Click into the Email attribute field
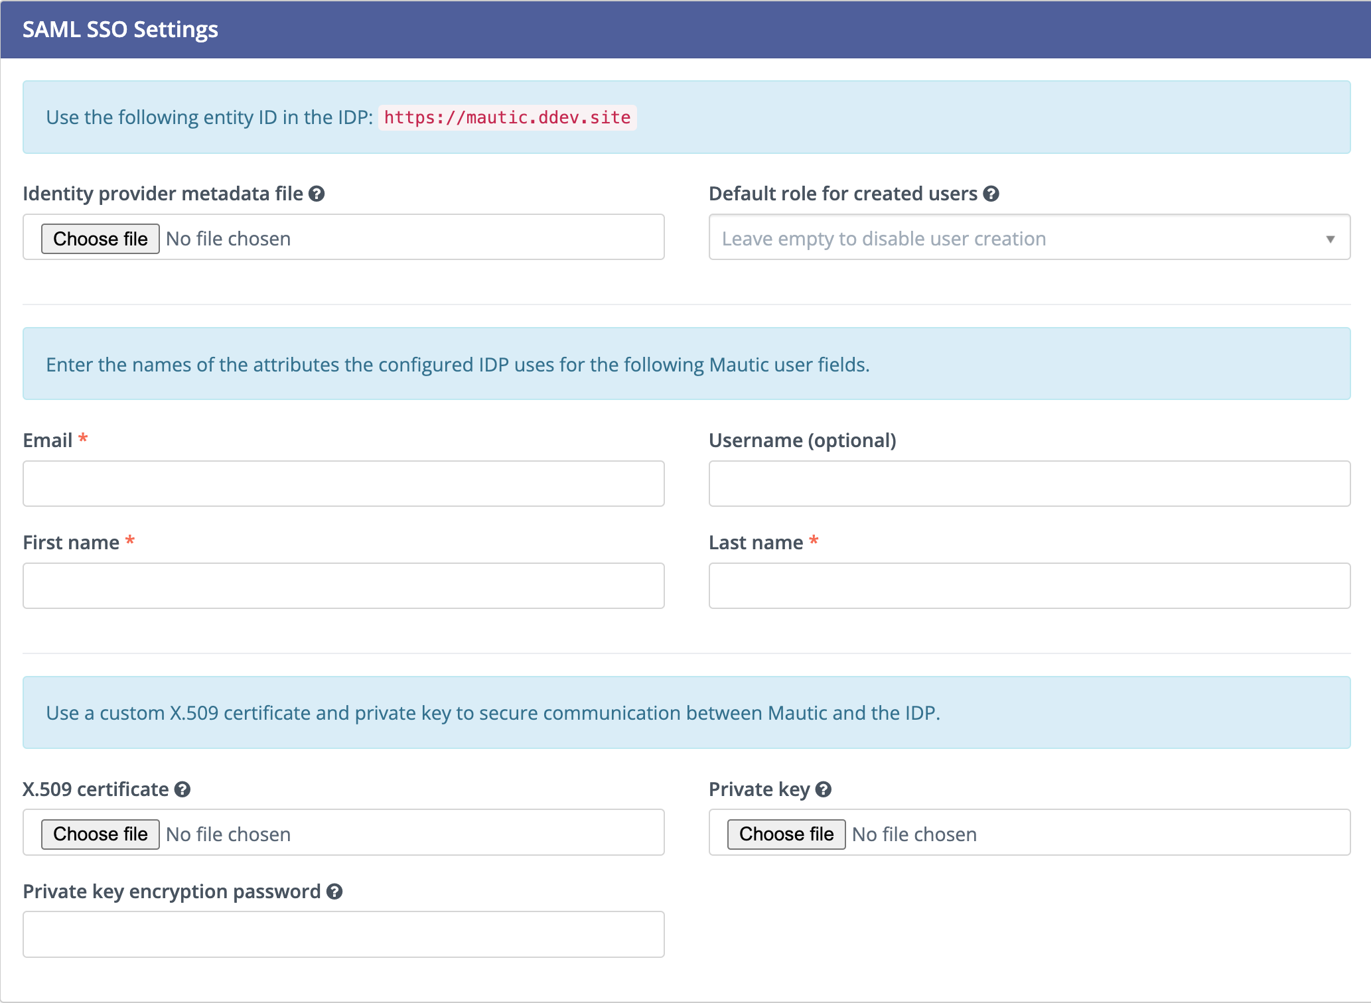The width and height of the screenshot is (1371, 1003). 343,484
